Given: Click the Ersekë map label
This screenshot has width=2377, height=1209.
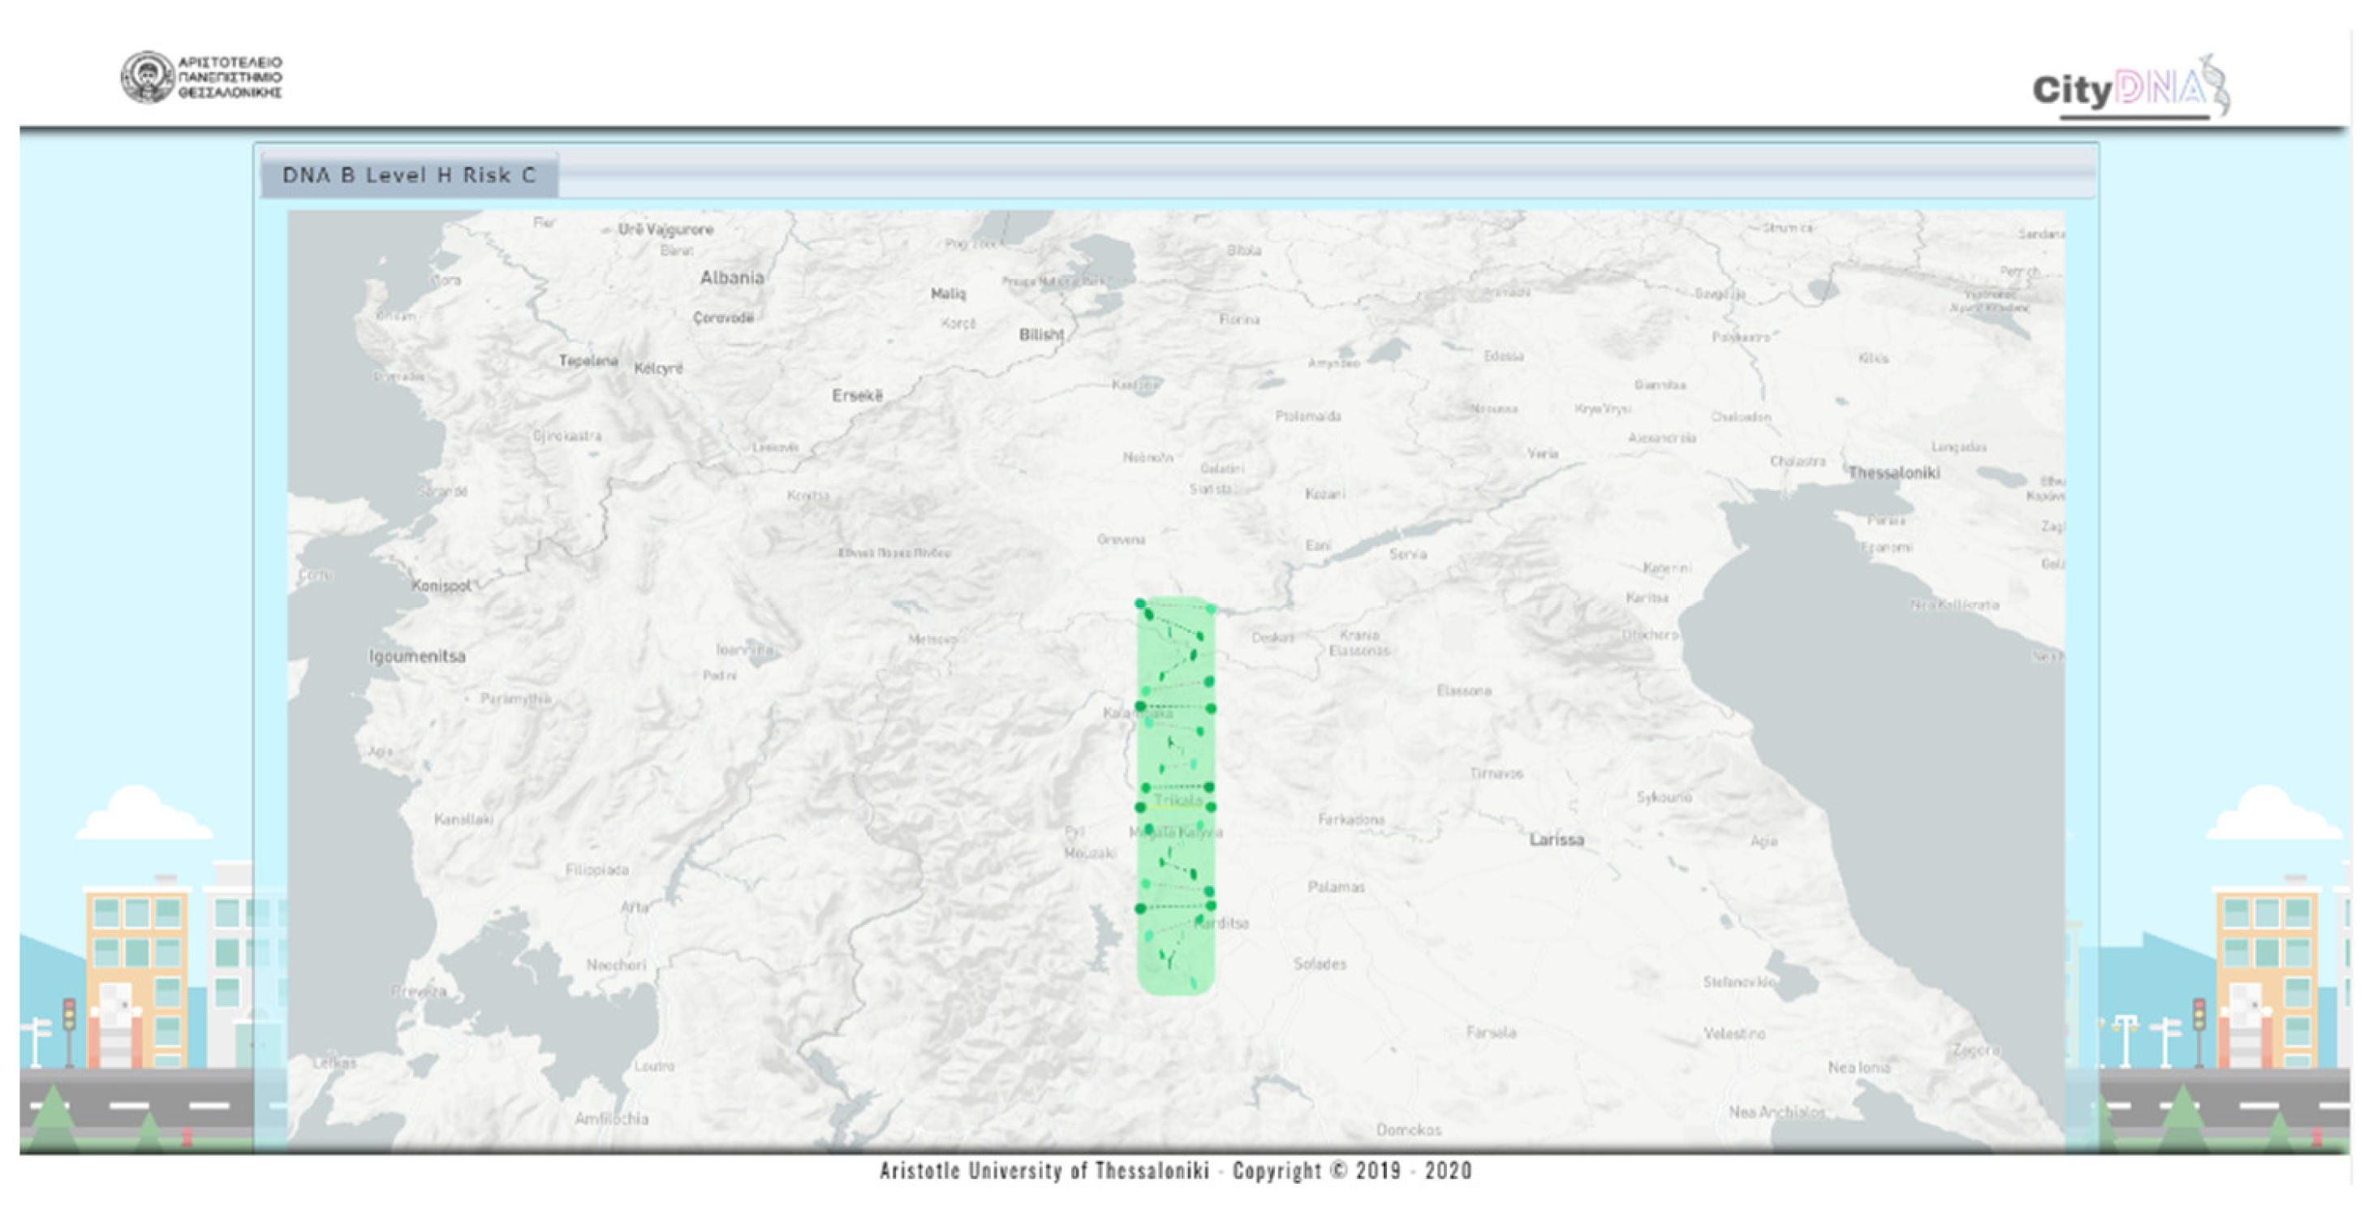Looking at the screenshot, I should 857,395.
